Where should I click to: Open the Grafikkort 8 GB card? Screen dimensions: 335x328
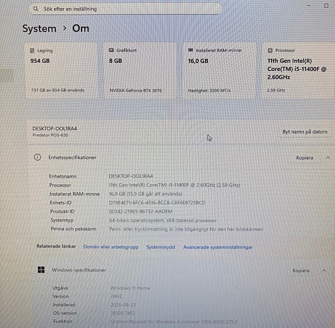coord(140,70)
